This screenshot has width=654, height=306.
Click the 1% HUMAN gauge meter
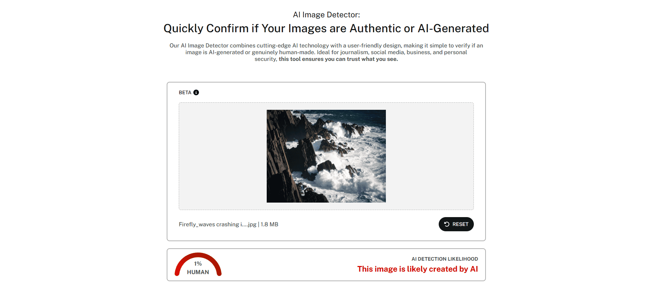[198, 264]
